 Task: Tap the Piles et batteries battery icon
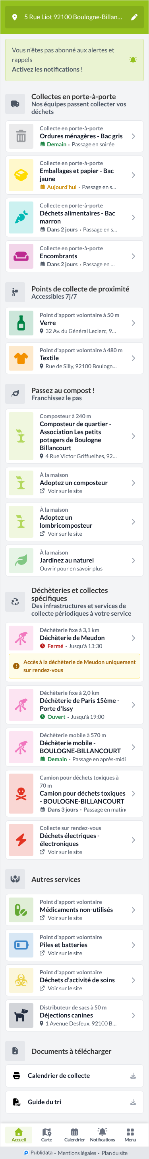point(21,945)
